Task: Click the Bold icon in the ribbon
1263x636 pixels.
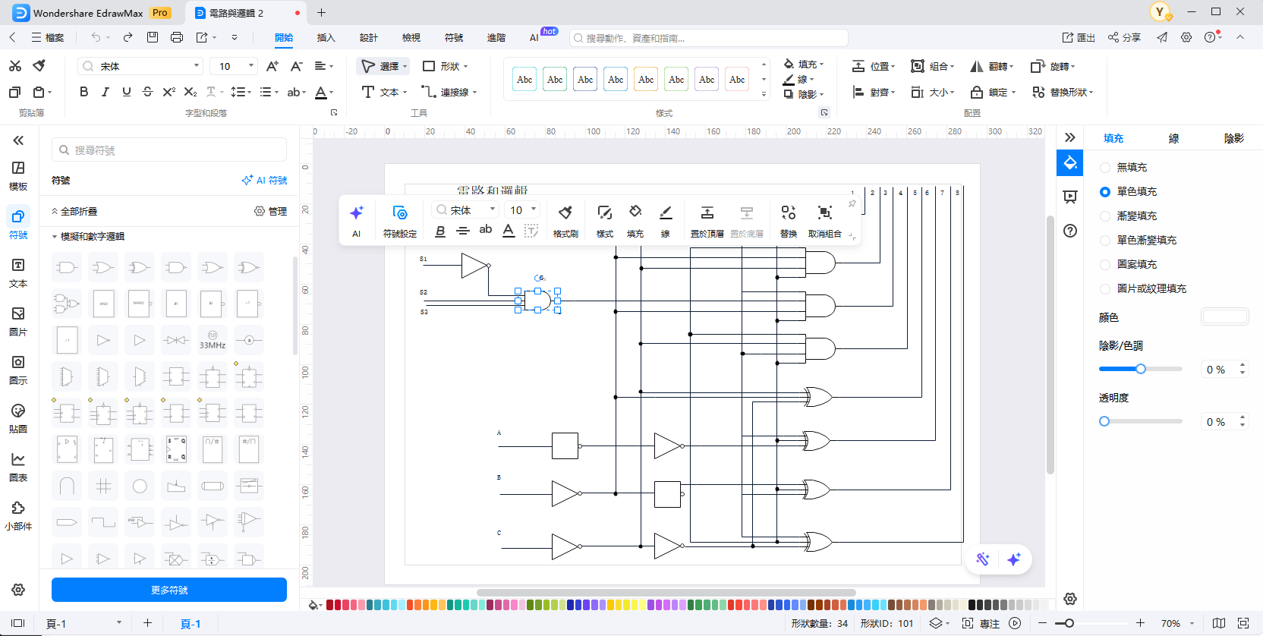Action: pos(84,92)
